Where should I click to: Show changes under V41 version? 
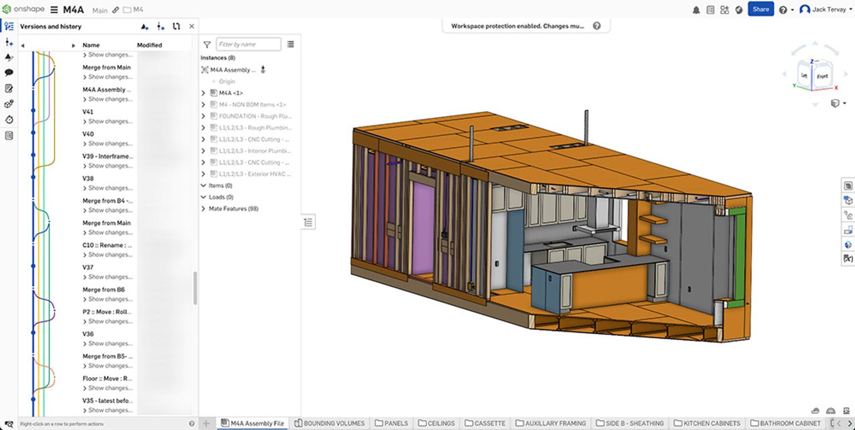(x=107, y=121)
